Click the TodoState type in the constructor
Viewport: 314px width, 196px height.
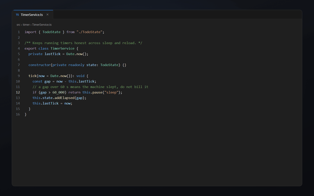point(109,65)
